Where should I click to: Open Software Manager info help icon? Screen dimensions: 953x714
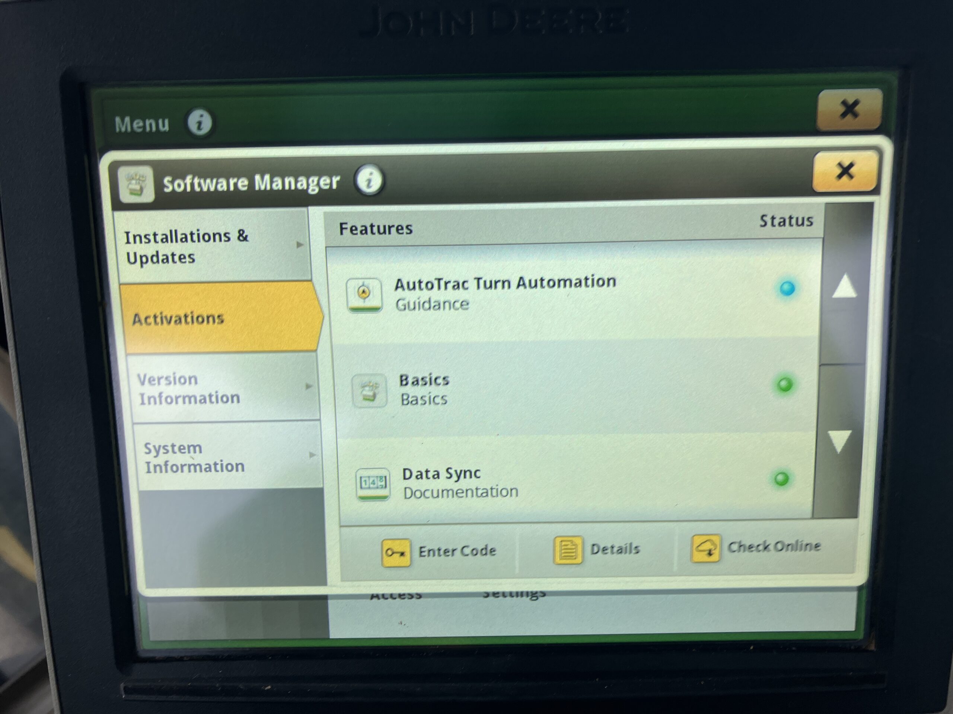click(x=369, y=180)
